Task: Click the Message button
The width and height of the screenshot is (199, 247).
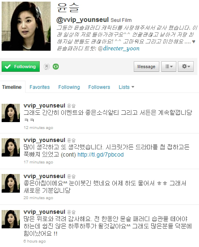Action: tap(146, 67)
